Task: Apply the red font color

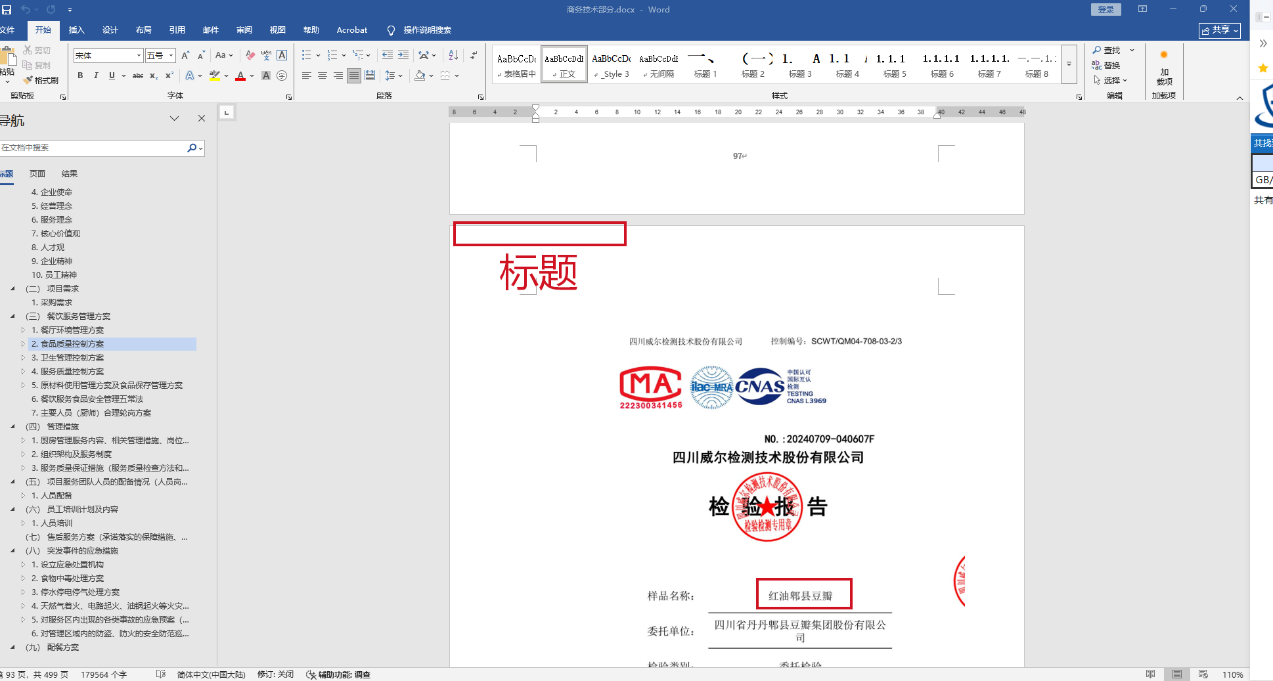Action: point(240,76)
